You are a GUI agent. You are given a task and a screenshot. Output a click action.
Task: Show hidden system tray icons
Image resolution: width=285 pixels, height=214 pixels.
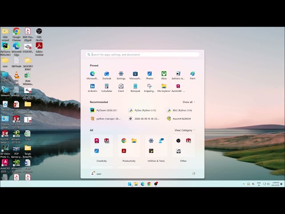[x=244, y=184]
